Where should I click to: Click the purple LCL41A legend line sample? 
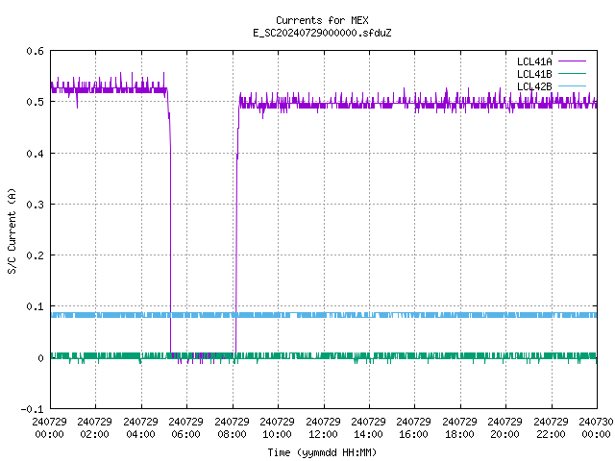click(x=572, y=61)
